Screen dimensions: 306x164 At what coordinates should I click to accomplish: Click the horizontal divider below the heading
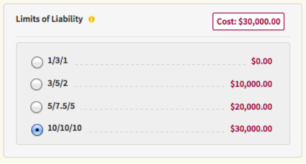(x=153, y=37)
